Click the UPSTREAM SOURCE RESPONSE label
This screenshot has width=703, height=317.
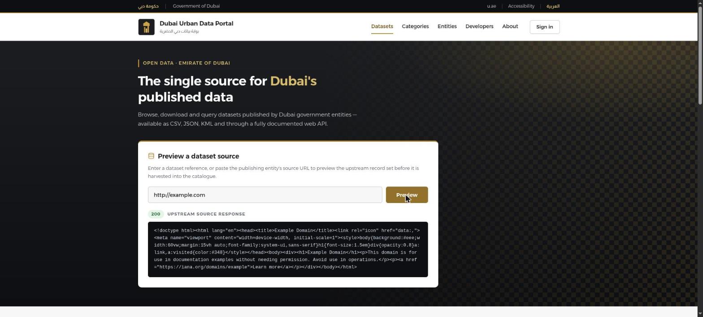206,214
